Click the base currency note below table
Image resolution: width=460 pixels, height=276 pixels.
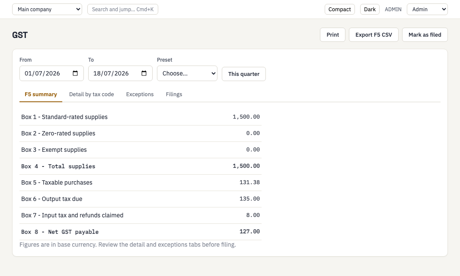[128, 245]
